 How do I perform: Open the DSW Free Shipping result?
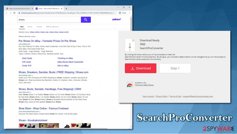[x=50, y=89]
